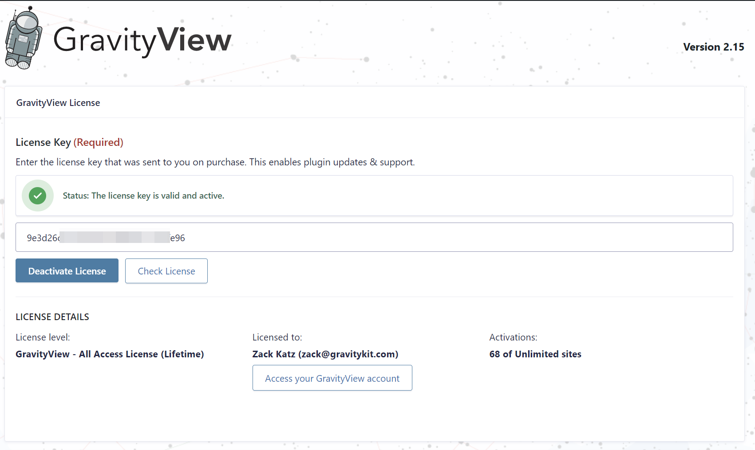Open Access your GravityView account

tap(332, 378)
